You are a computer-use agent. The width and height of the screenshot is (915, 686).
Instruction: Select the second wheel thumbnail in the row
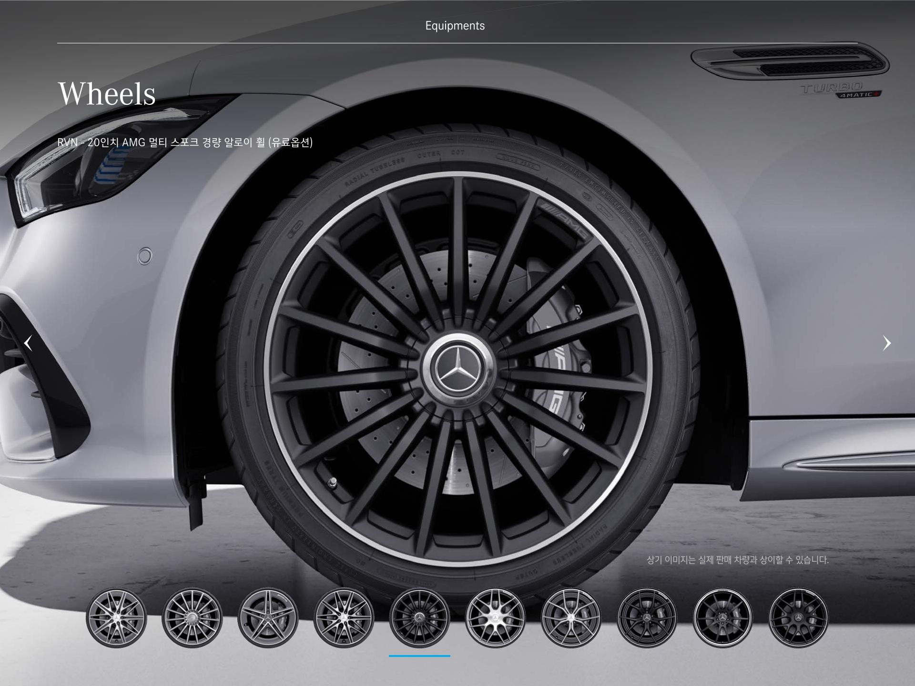point(192,618)
